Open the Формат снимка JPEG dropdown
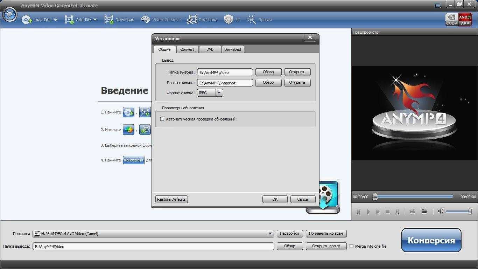This screenshot has height=269, width=478. (x=210, y=93)
